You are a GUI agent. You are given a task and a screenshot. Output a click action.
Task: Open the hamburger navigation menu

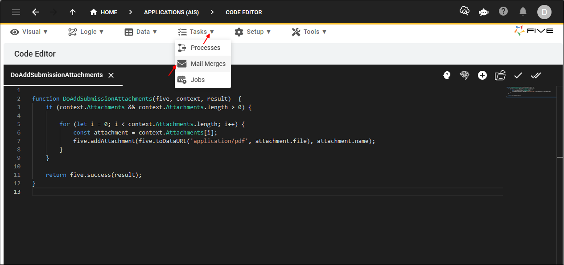(x=16, y=12)
